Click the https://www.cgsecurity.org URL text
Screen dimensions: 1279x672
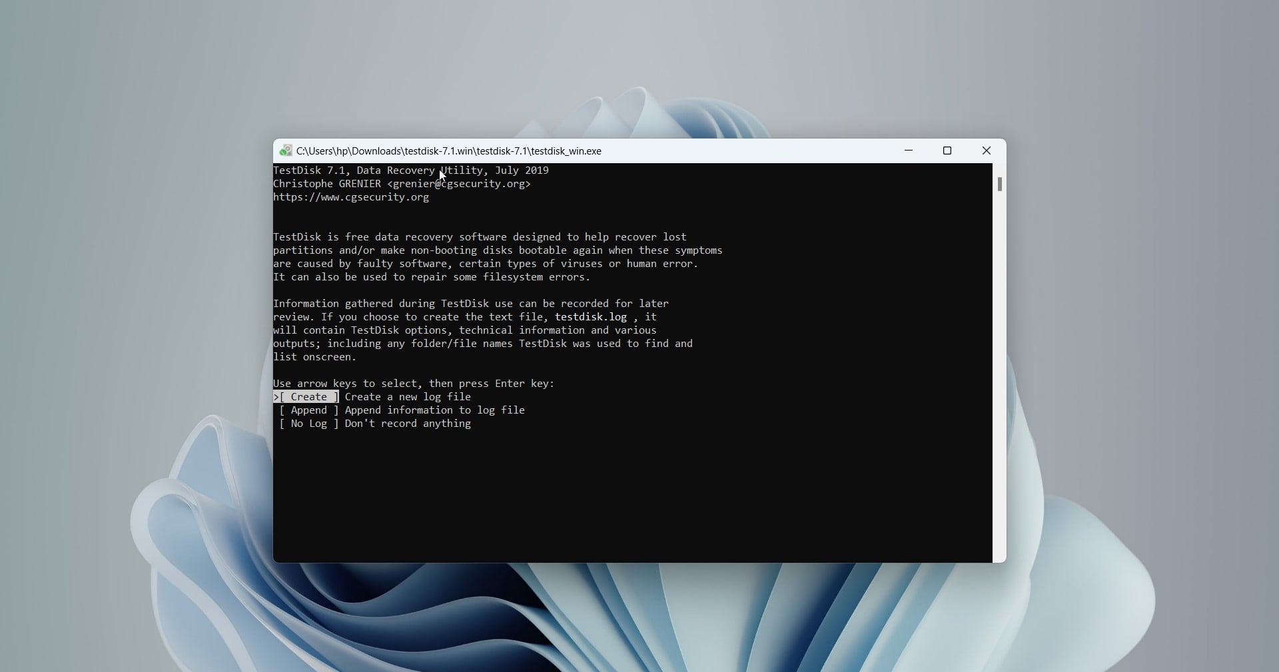(x=351, y=197)
